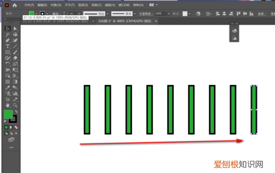Select the Selection tool (black arrow)
The height and width of the screenshot is (173, 275).
pyautogui.click(x=7, y=28)
